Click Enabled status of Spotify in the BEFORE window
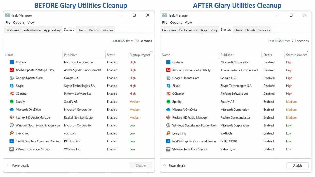 pos(112,101)
